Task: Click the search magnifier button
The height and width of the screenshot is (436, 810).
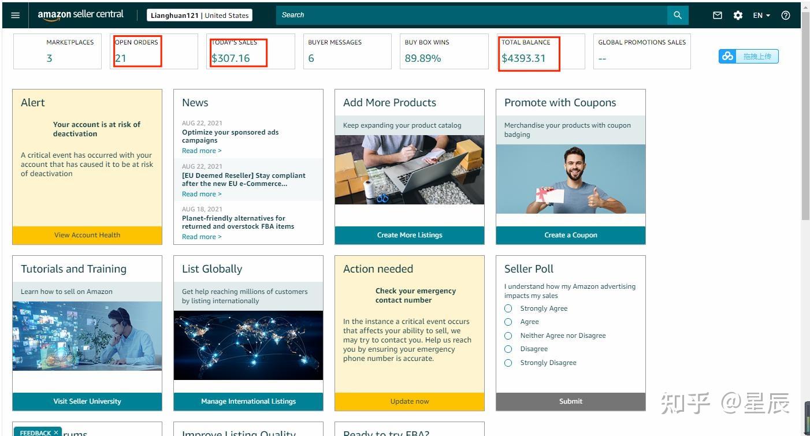Action: (678, 16)
